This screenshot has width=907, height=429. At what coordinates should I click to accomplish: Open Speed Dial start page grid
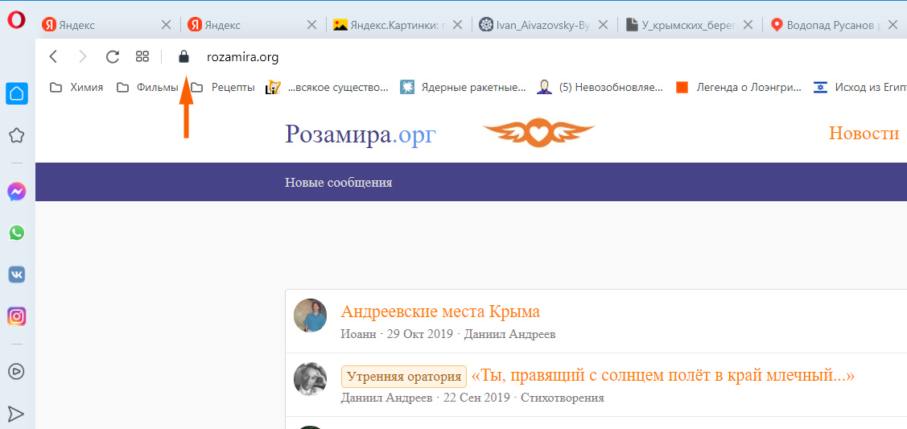point(142,56)
